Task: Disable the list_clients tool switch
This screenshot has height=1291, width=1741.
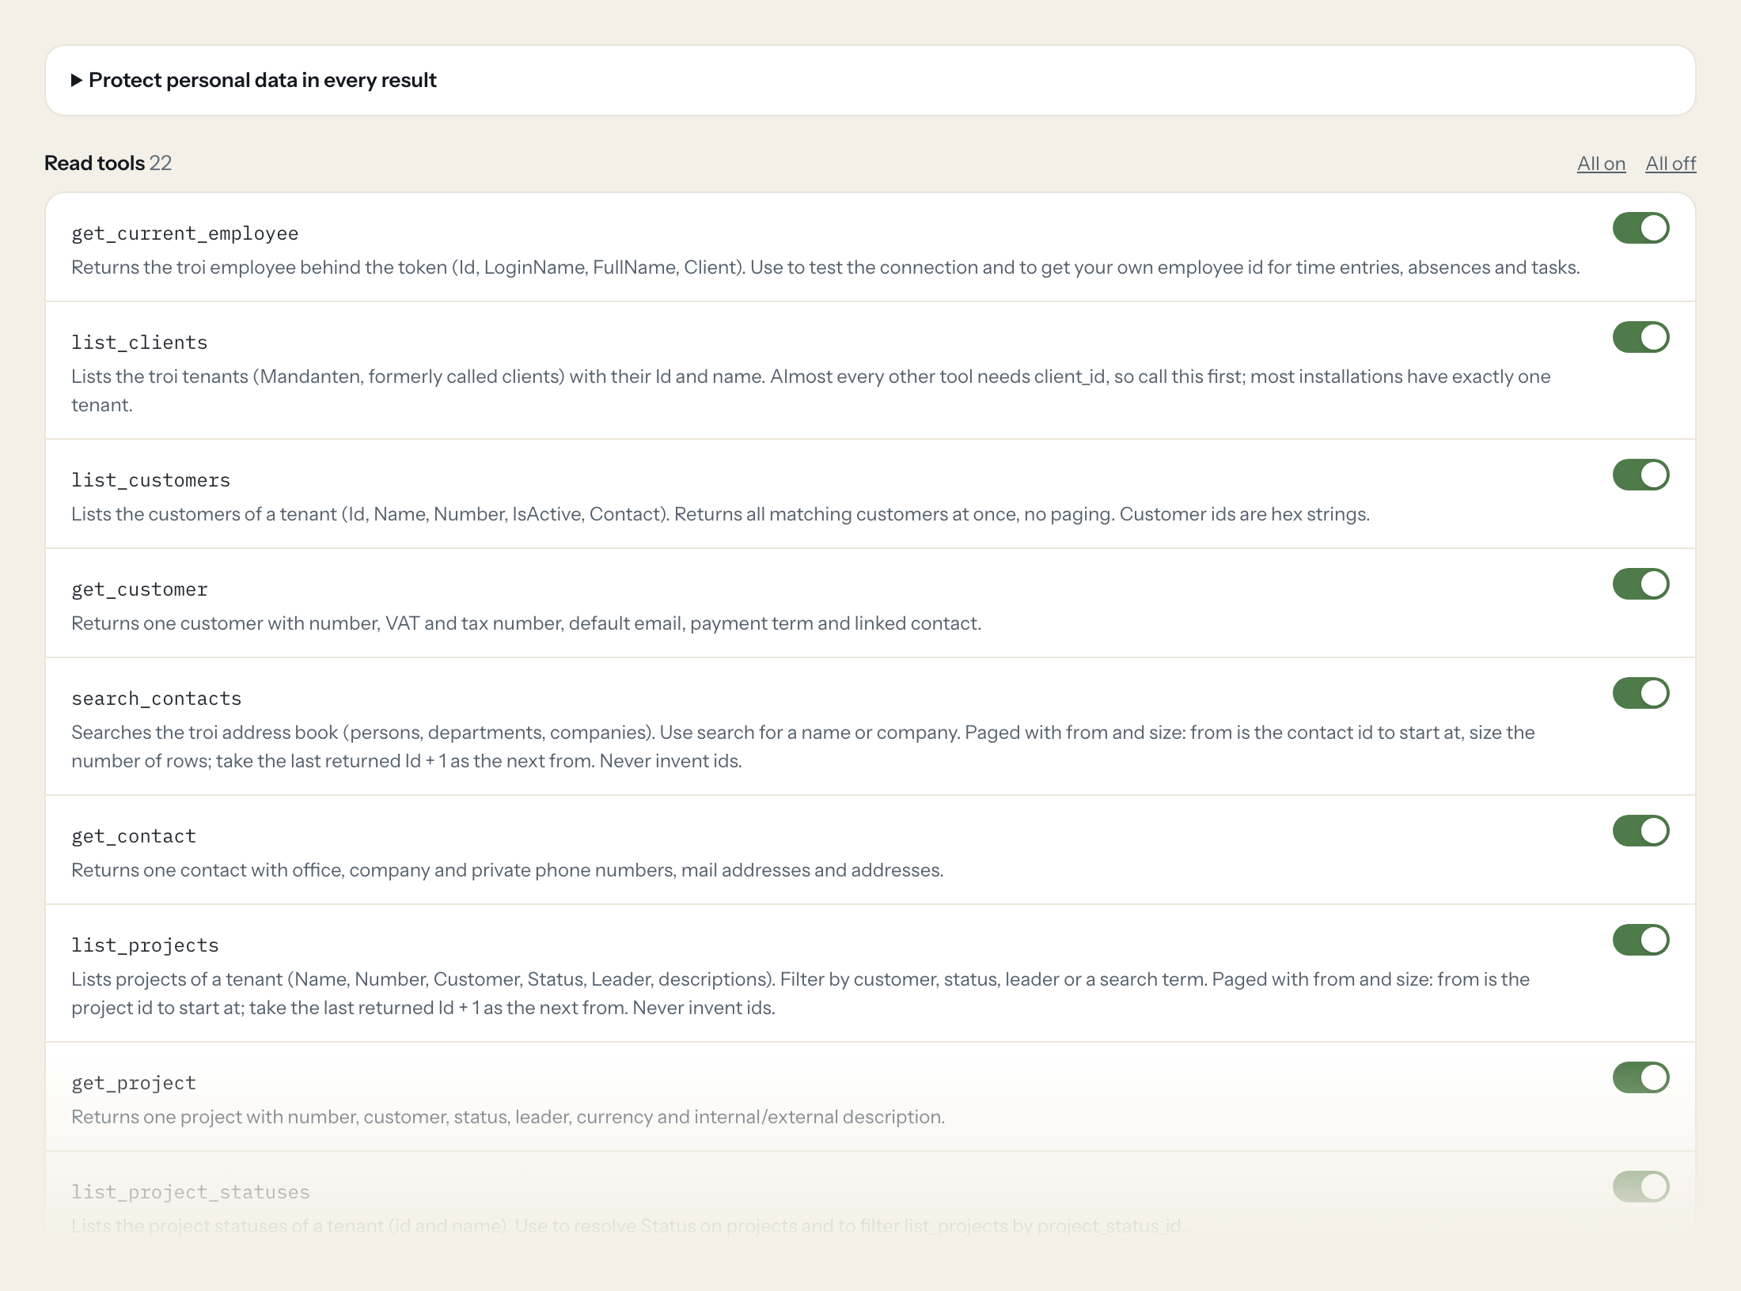Action: coord(1640,337)
